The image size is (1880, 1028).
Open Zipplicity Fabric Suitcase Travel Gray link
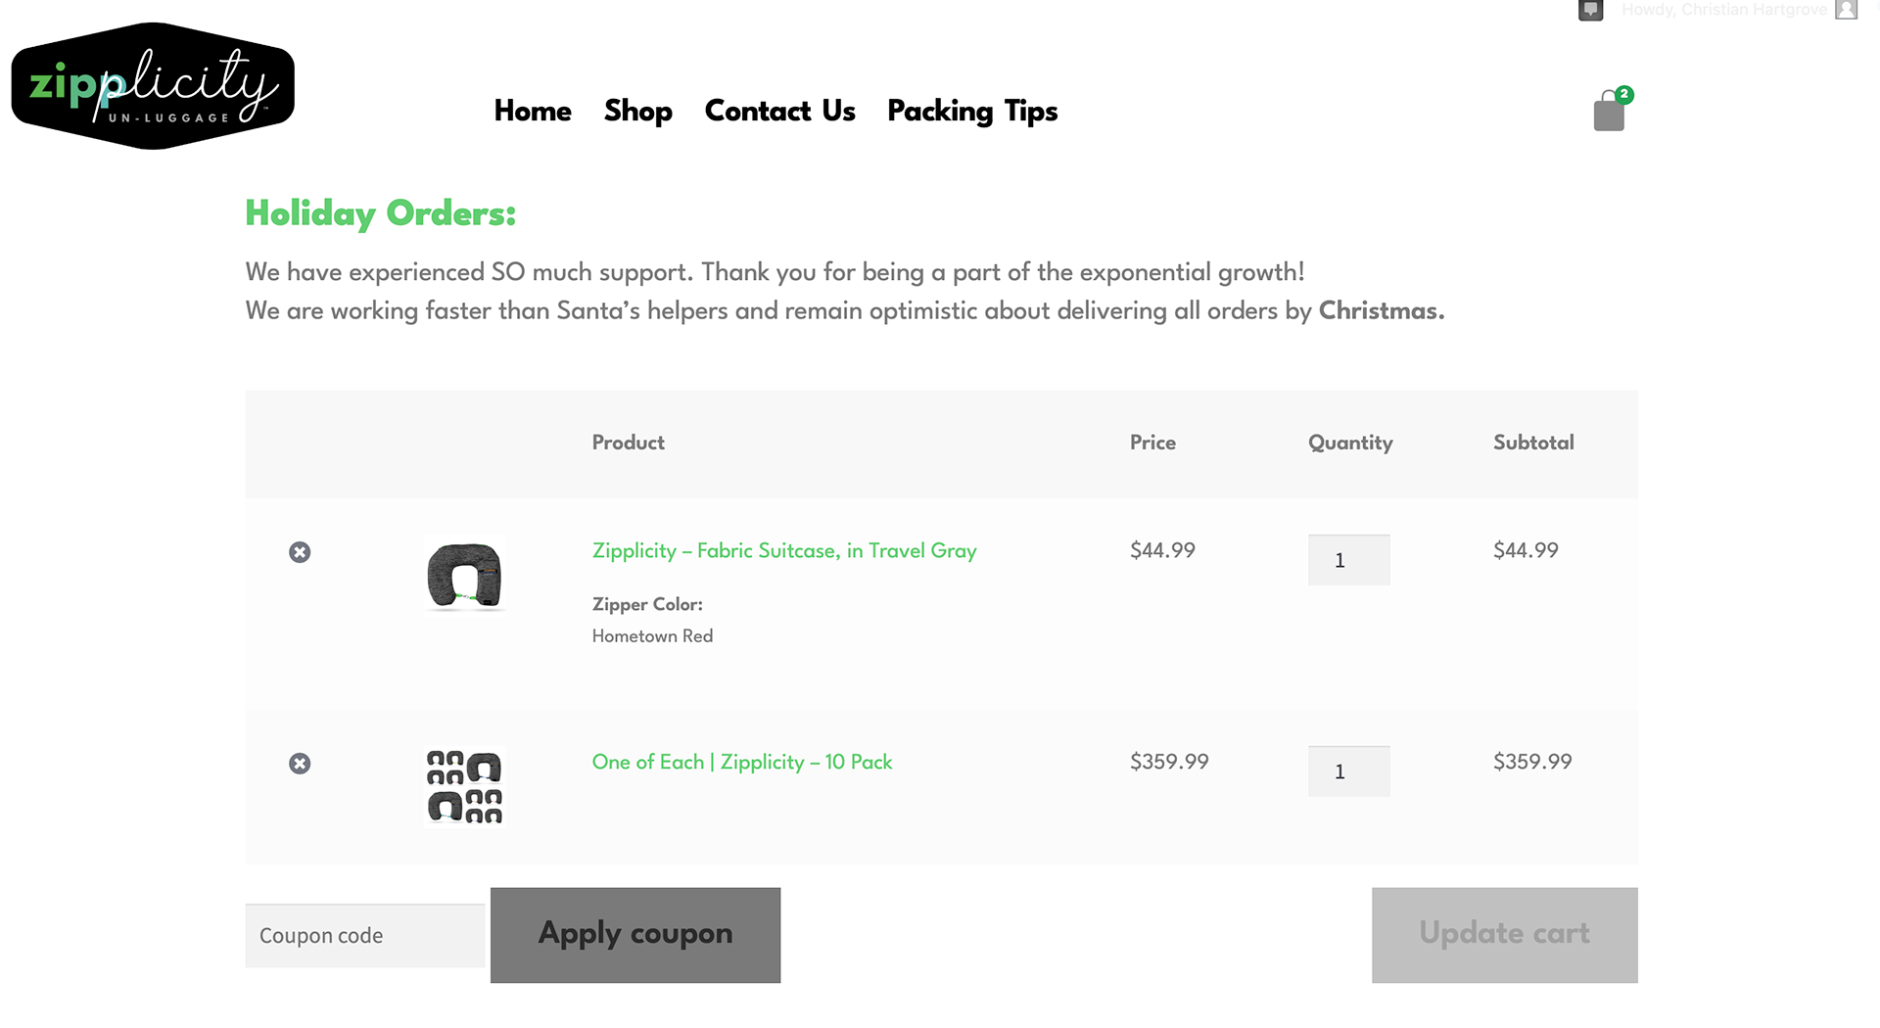click(x=784, y=551)
